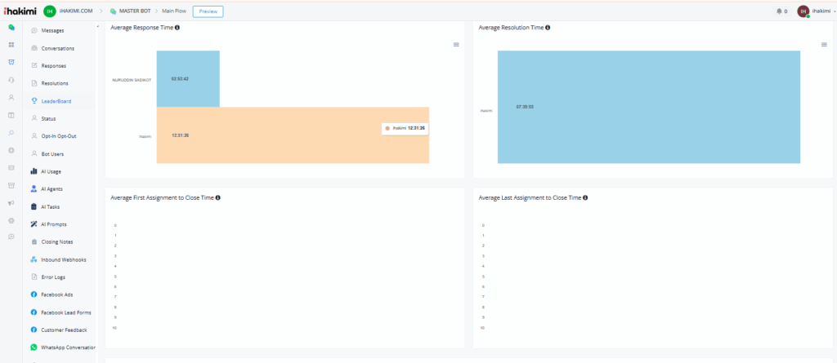Click the notification bell icon
The image size is (837, 363).
(778, 11)
